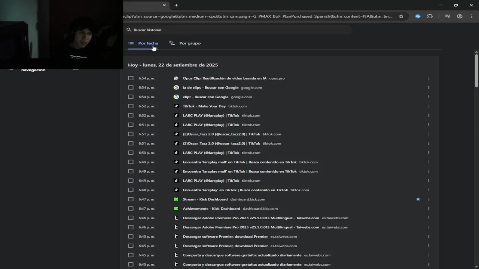Open the Chrome profile avatar icon
This screenshot has height=269, width=479.
[x=460, y=16]
